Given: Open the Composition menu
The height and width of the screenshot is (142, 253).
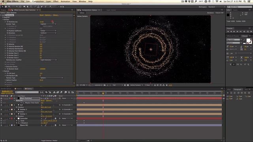Looking at the screenshot, I should [x=38, y=2].
